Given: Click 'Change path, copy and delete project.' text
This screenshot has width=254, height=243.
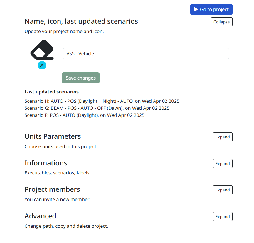Looking at the screenshot, I should 66,226.
